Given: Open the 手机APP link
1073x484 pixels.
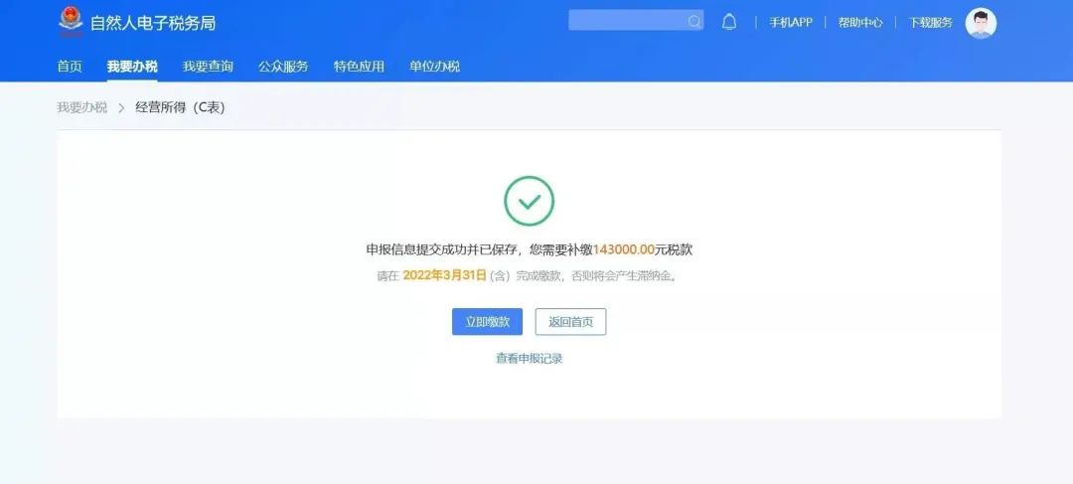Looking at the screenshot, I should (791, 22).
